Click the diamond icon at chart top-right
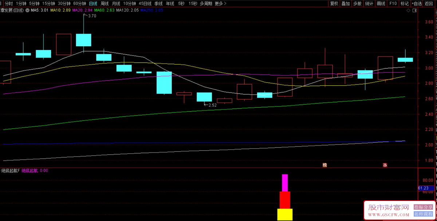The image size is (437, 221). 409,11
